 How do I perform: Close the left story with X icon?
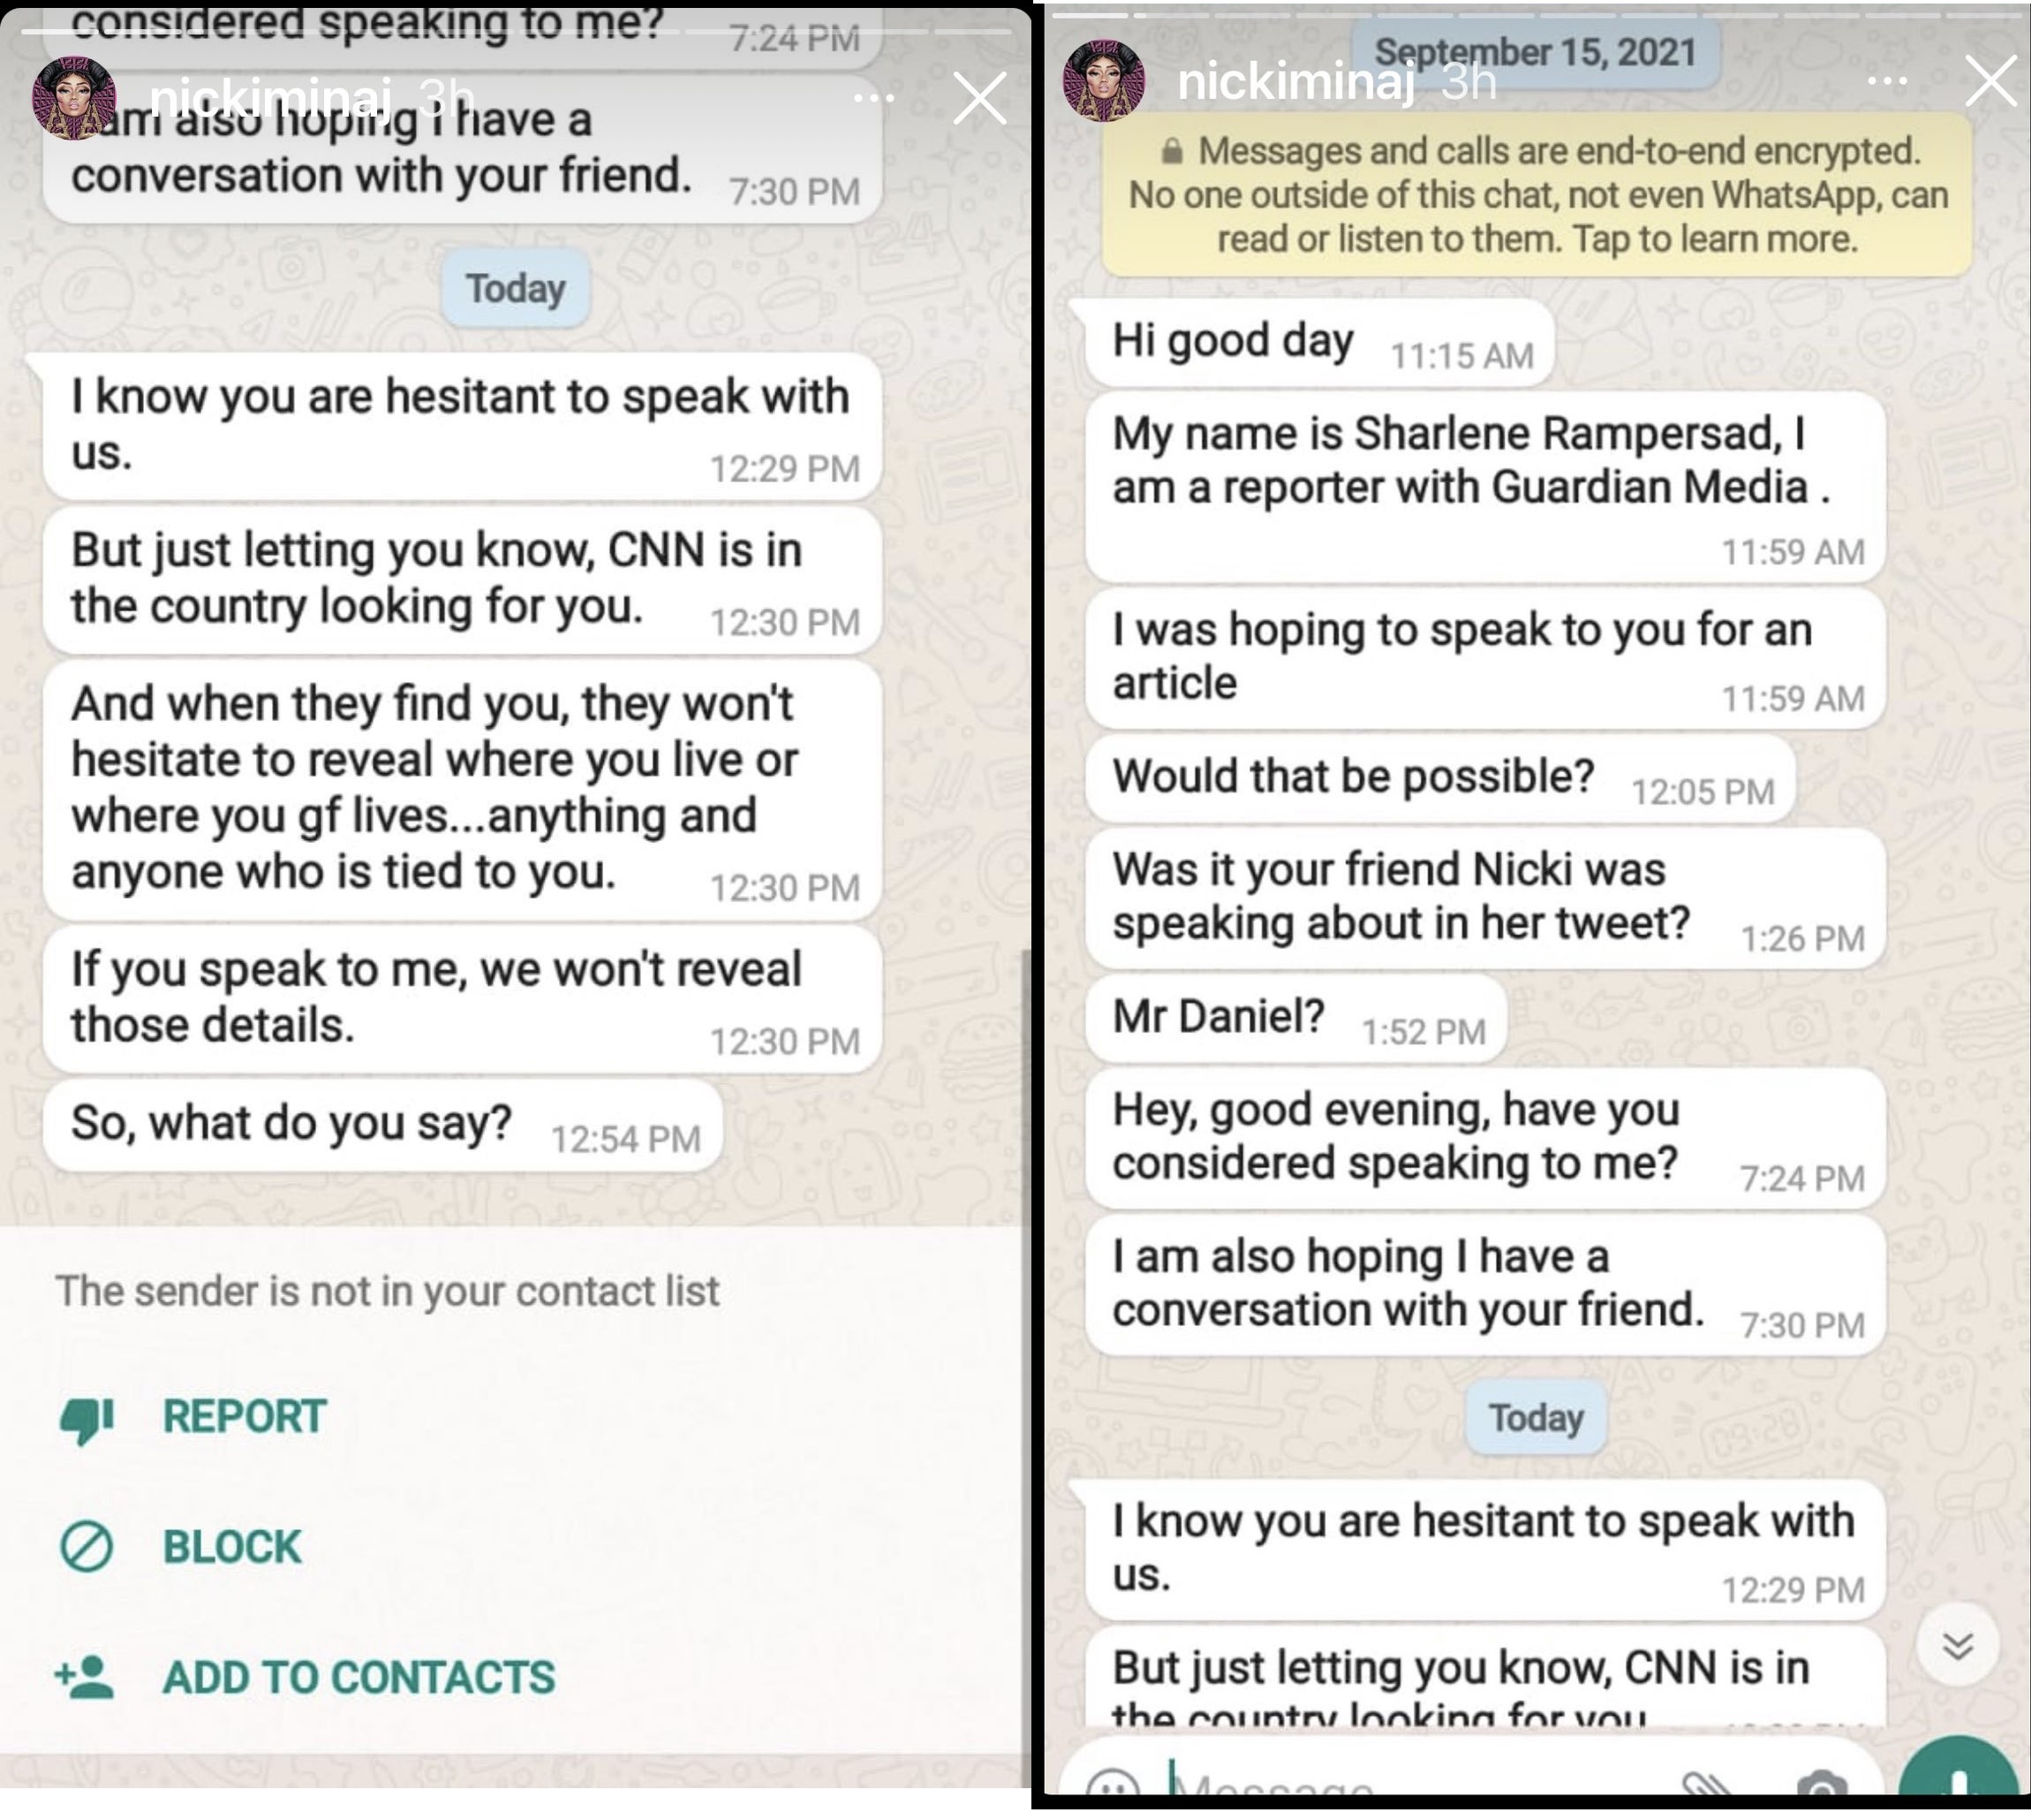point(978,98)
